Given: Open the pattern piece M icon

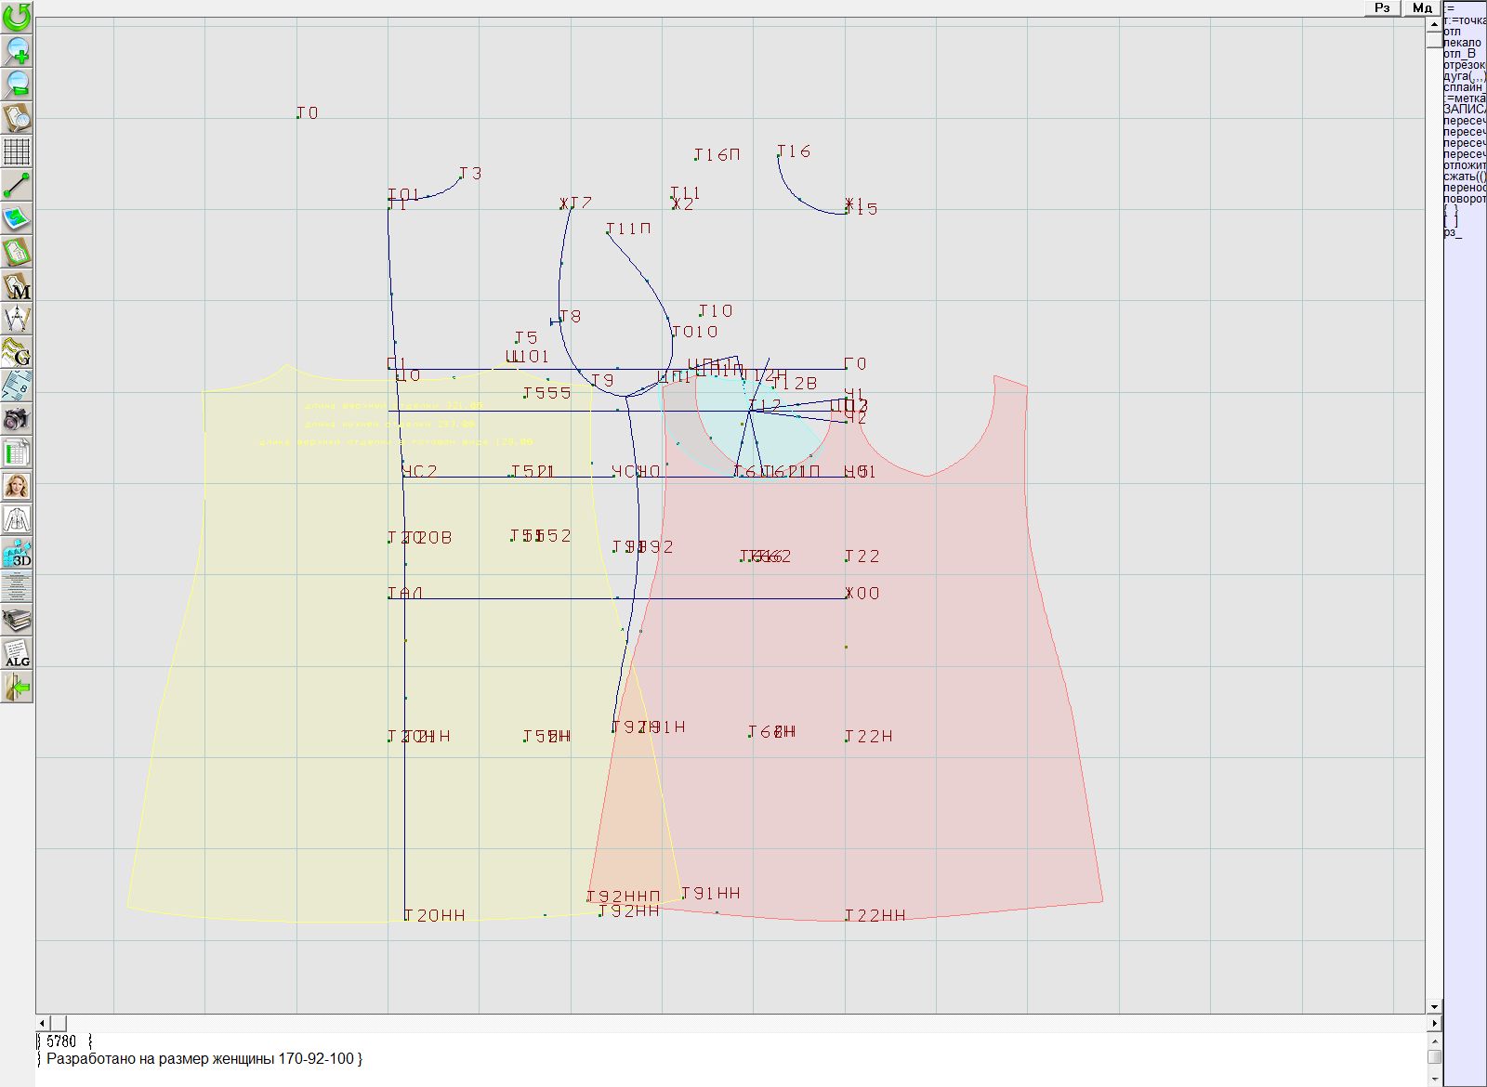Looking at the screenshot, I should pos(17,286).
